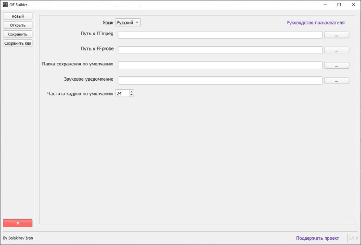Decrease default frame rate with down arrow
Screen dimensions: 361x245
(131, 95)
